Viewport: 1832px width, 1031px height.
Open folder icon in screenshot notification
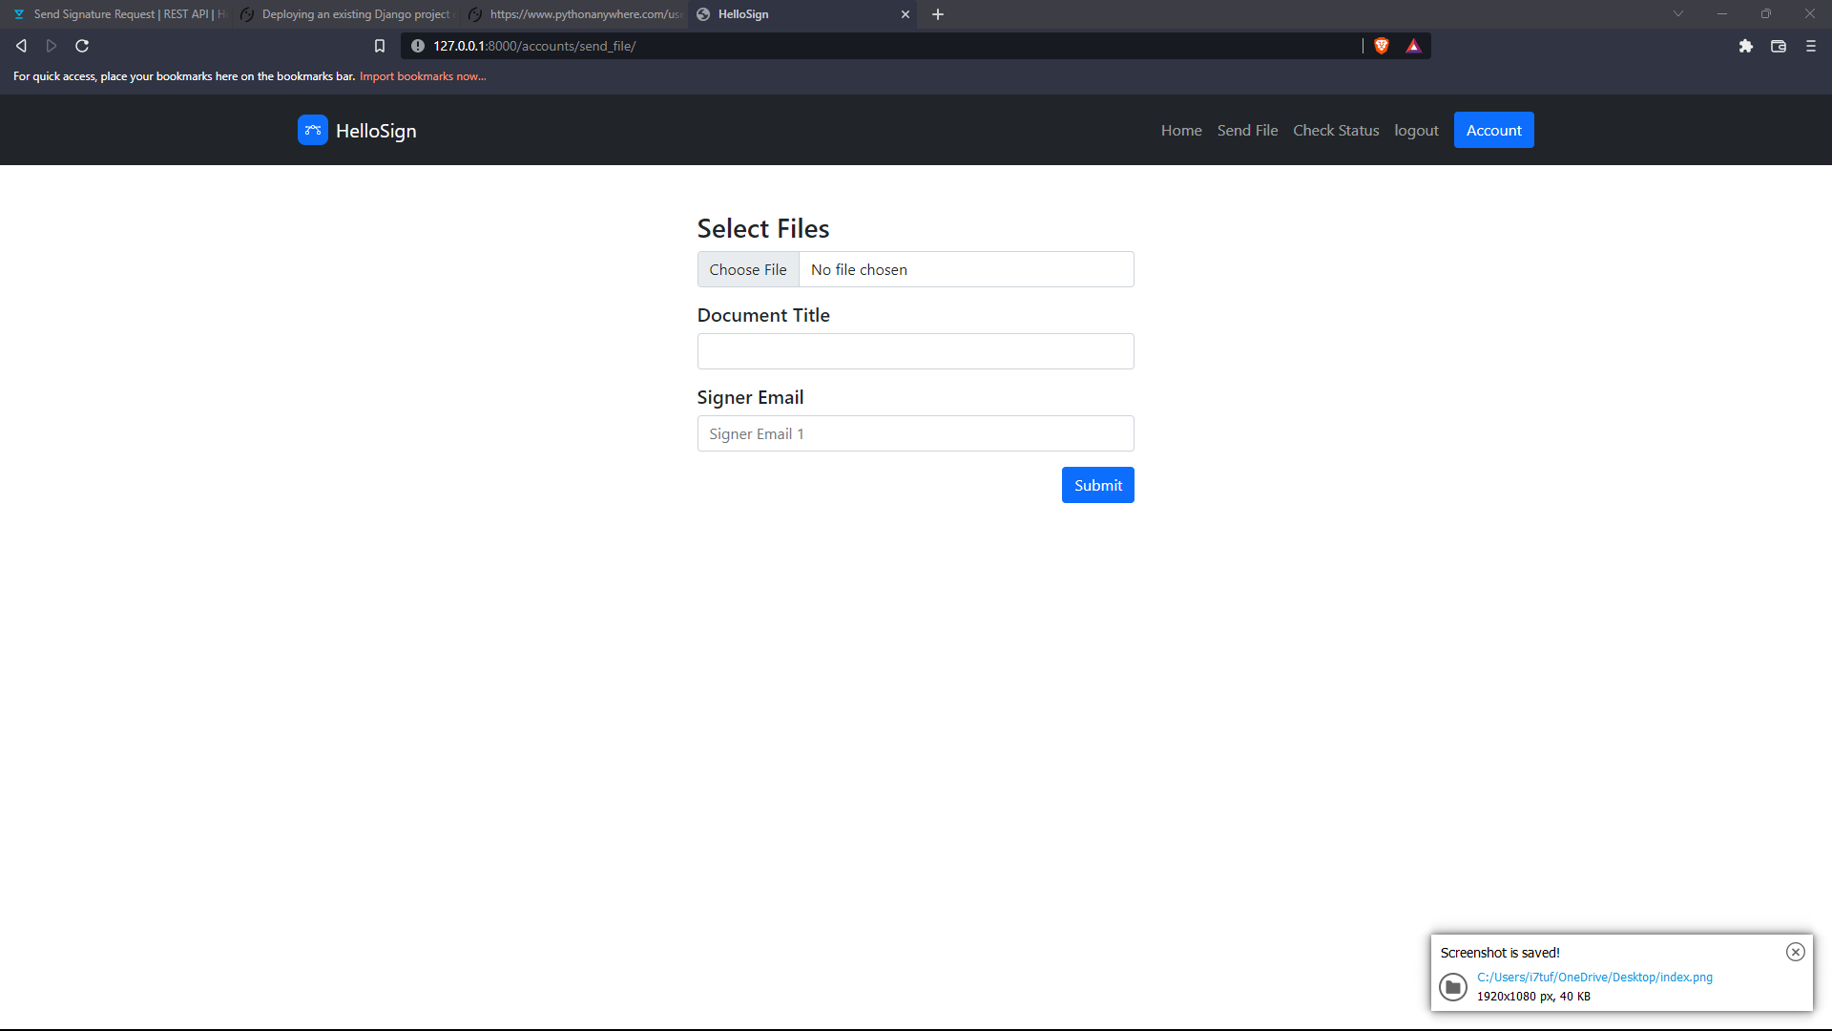tap(1452, 986)
